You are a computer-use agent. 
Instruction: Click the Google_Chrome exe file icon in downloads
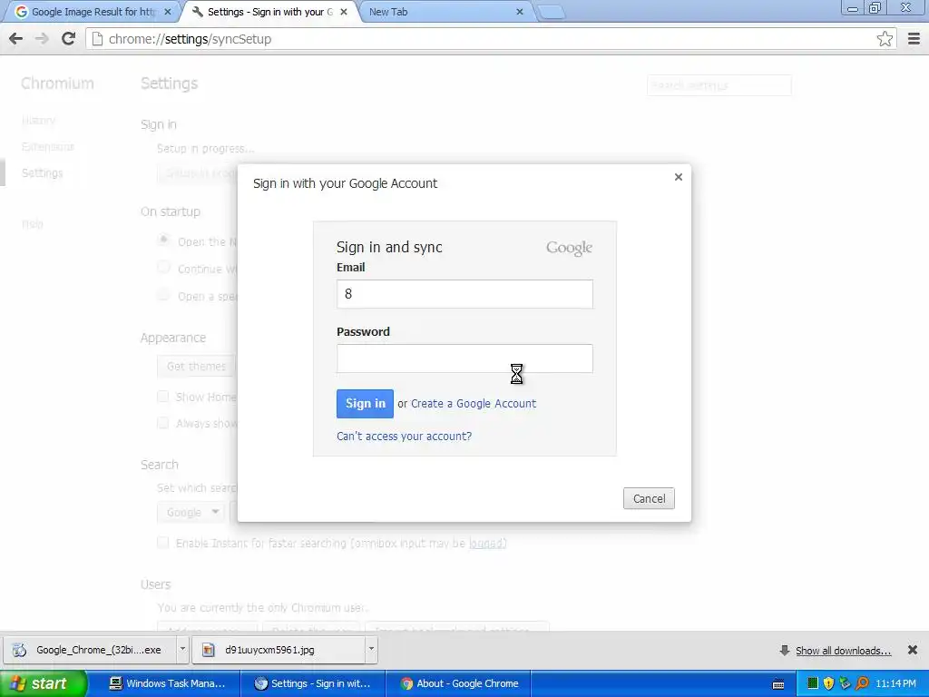tap(20, 650)
